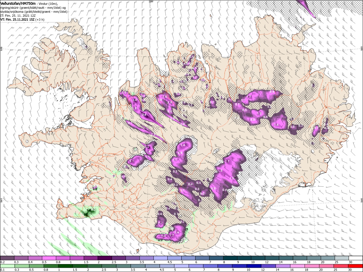Image resolution: width=363 pixels, height=272 pixels.
Task: Select the lavender 5 swatch in the rain scale
Action: pos(181,266)
